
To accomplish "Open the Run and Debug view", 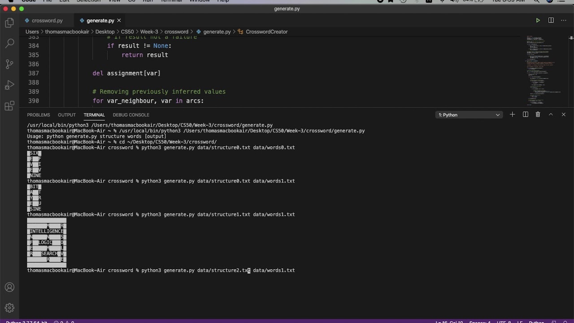I will [9, 85].
